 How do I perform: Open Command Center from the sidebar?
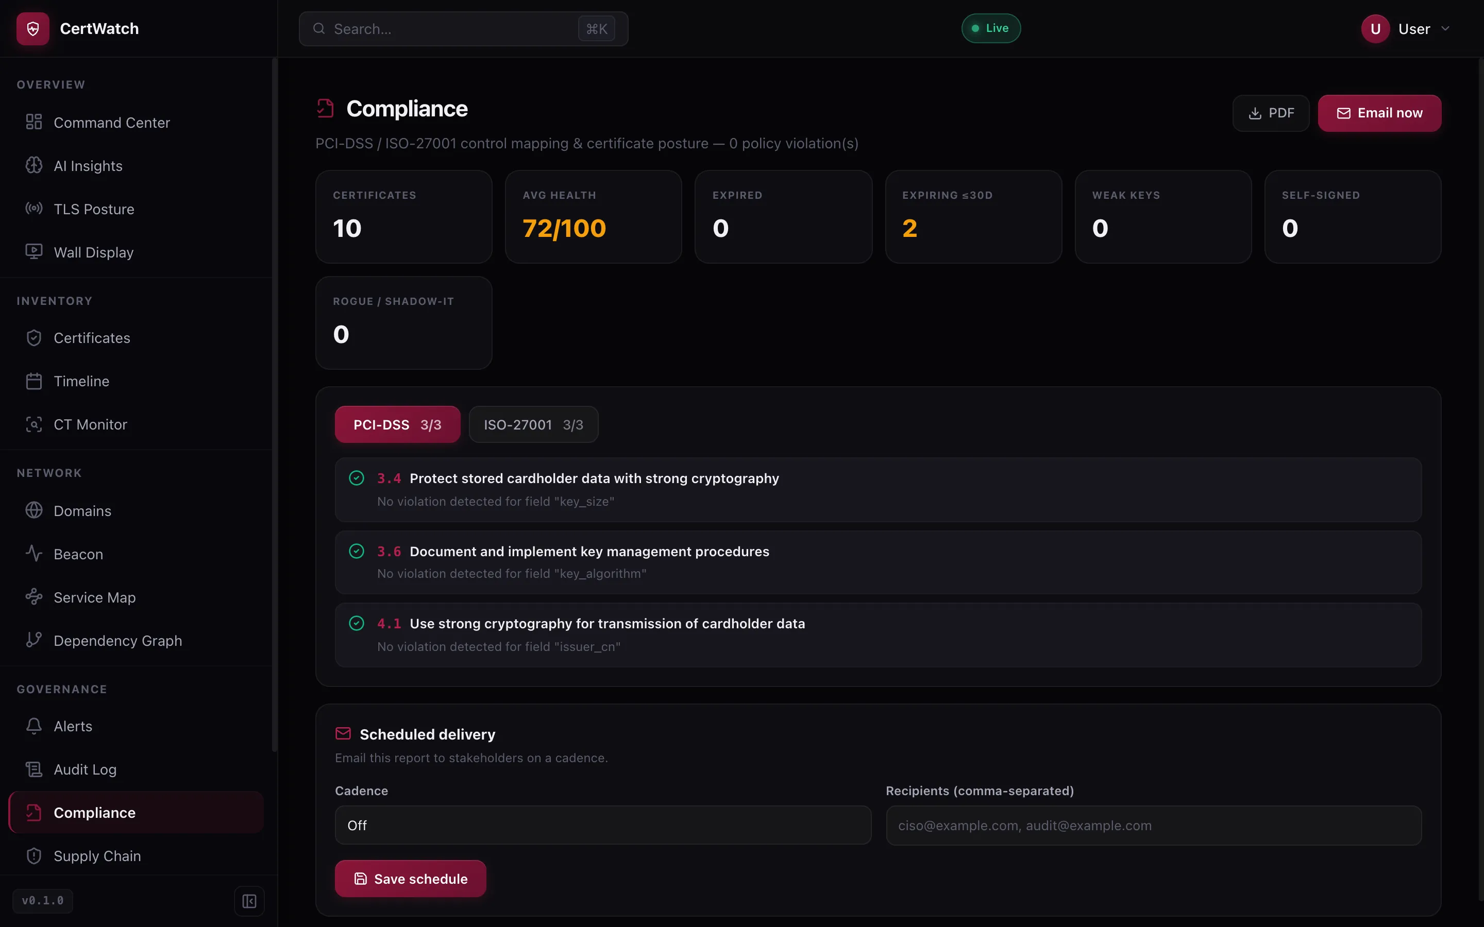[136, 123]
